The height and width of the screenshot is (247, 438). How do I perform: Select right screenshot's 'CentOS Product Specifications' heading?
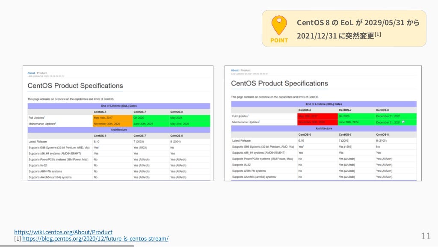point(279,83)
